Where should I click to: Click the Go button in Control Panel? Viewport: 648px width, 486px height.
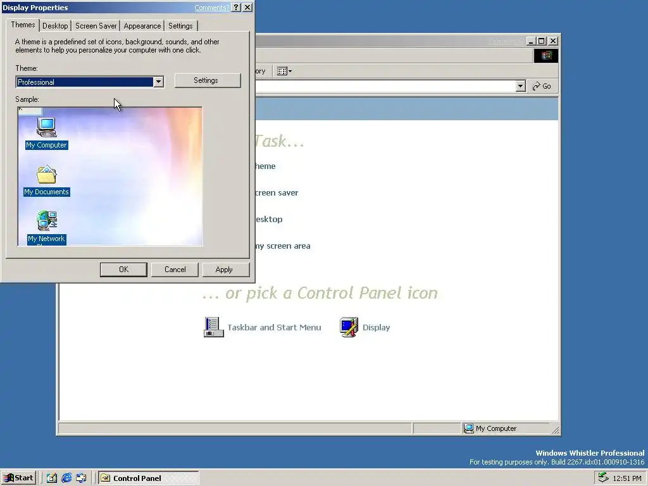click(542, 86)
